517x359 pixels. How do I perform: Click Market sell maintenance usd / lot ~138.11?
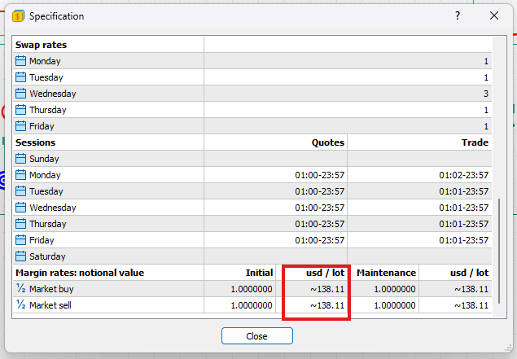click(x=471, y=305)
